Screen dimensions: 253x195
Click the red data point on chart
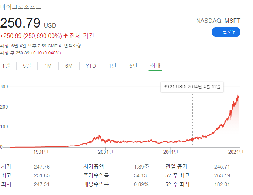(x=192, y=139)
